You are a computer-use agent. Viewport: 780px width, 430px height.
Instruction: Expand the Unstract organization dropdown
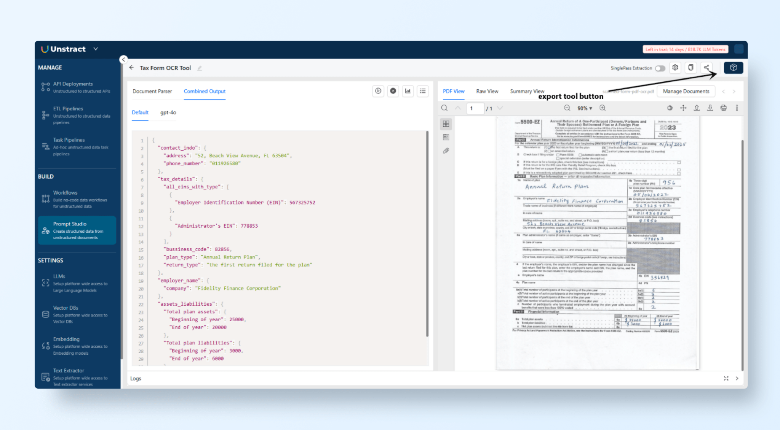(96, 49)
